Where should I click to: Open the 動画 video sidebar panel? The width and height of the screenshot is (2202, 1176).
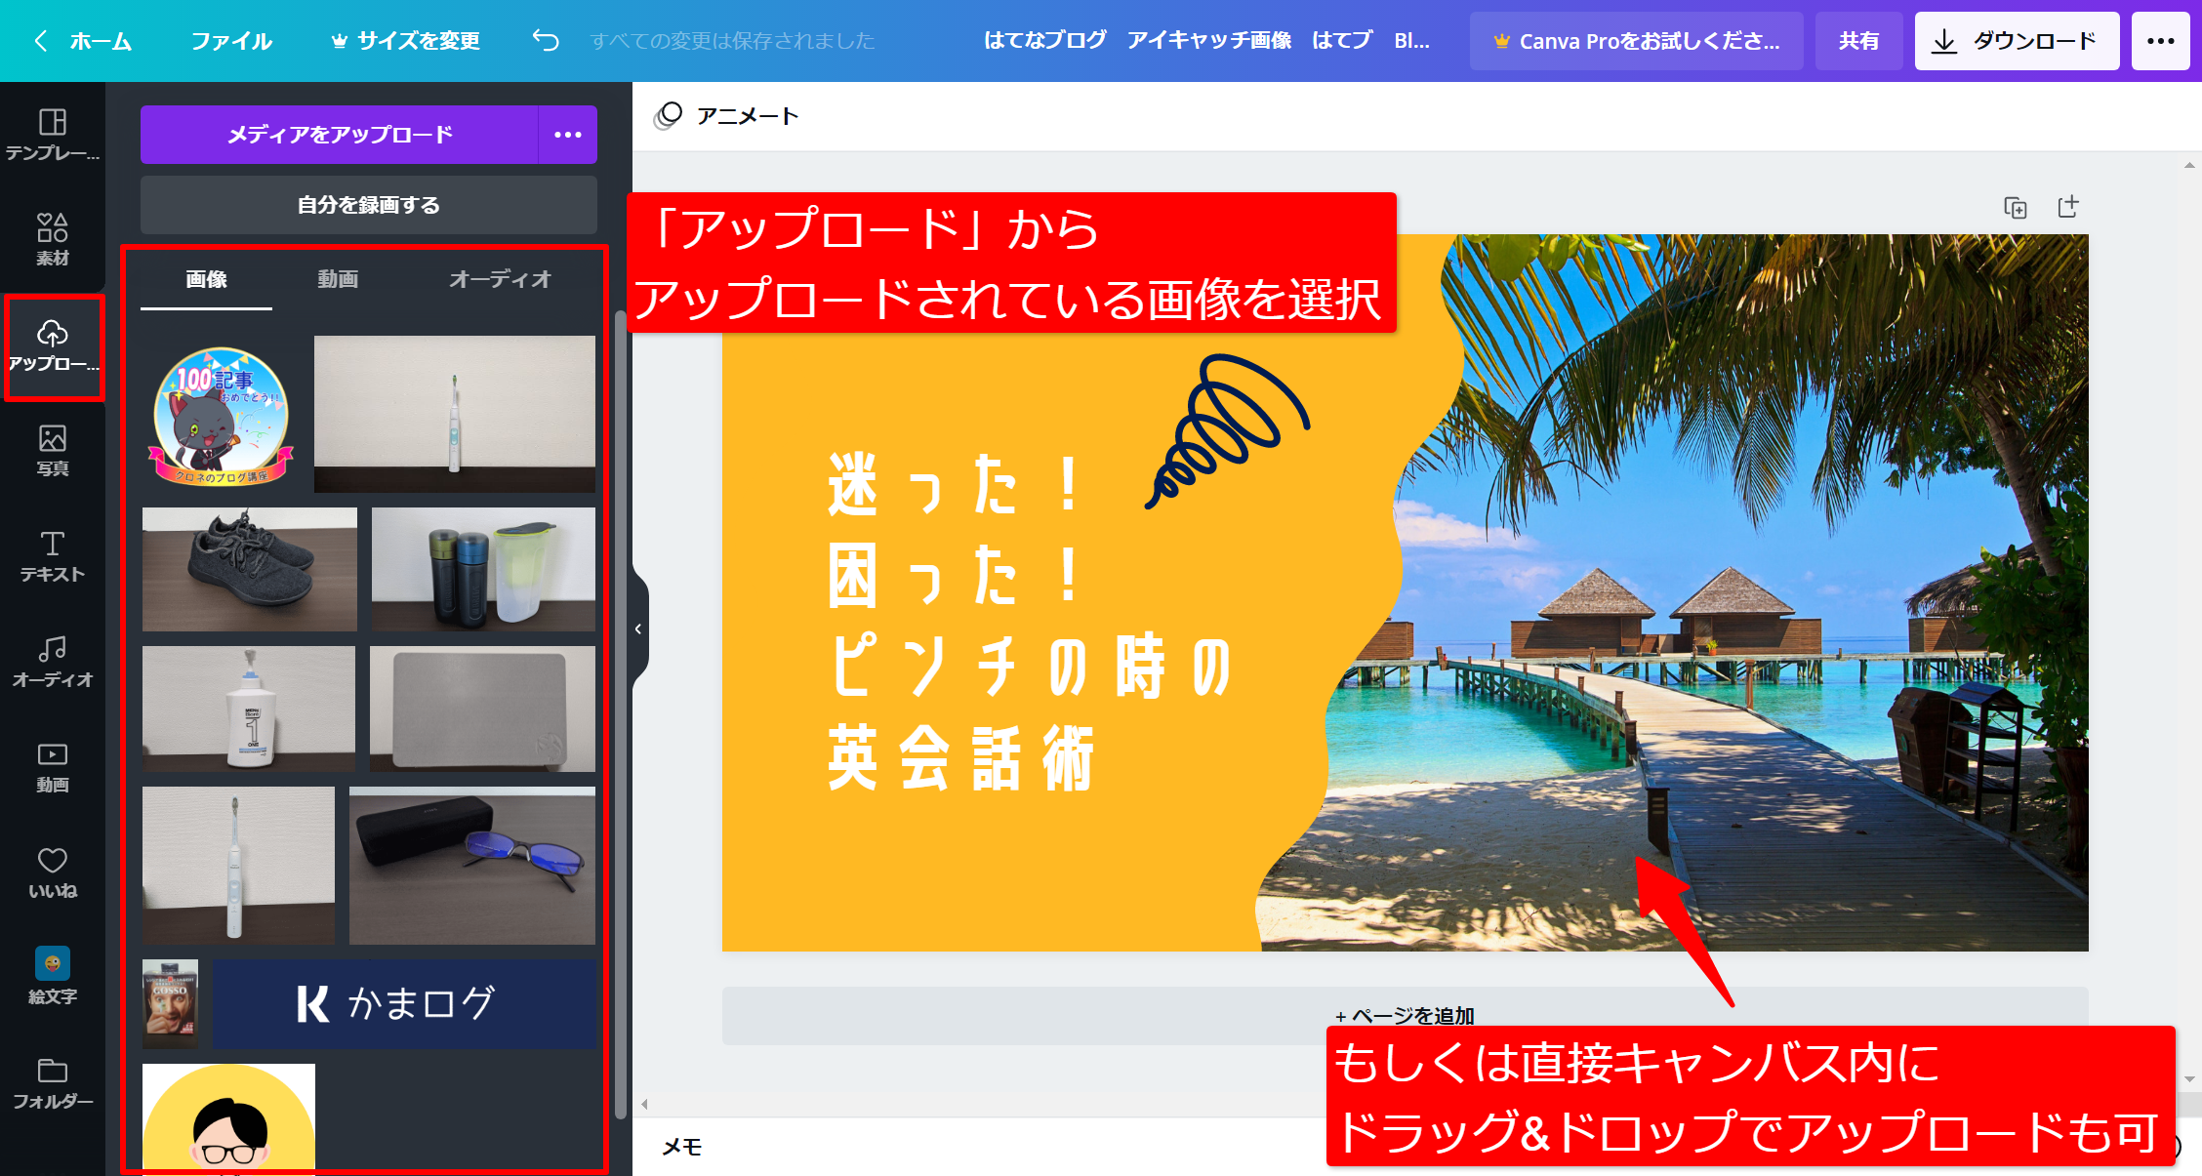click(53, 767)
